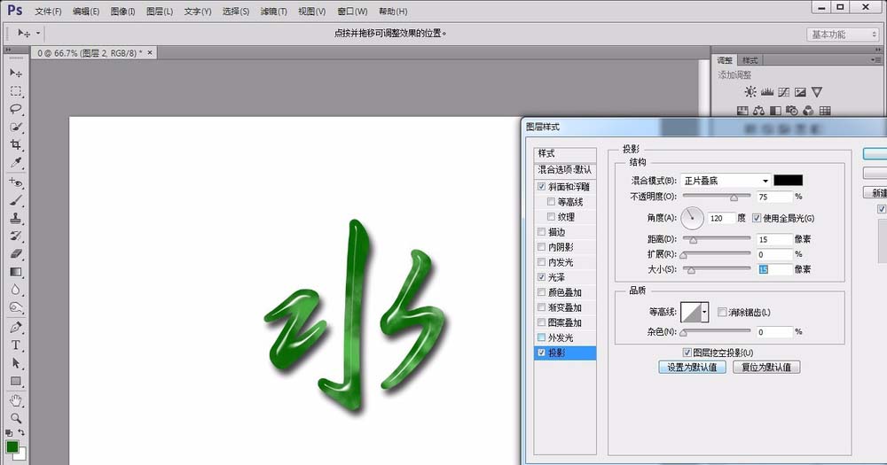Viewport: 887px width, 465px height.
Task: Uncheck the 斜面和浮雕 style checkbox
Action: [x=541, y=187]
